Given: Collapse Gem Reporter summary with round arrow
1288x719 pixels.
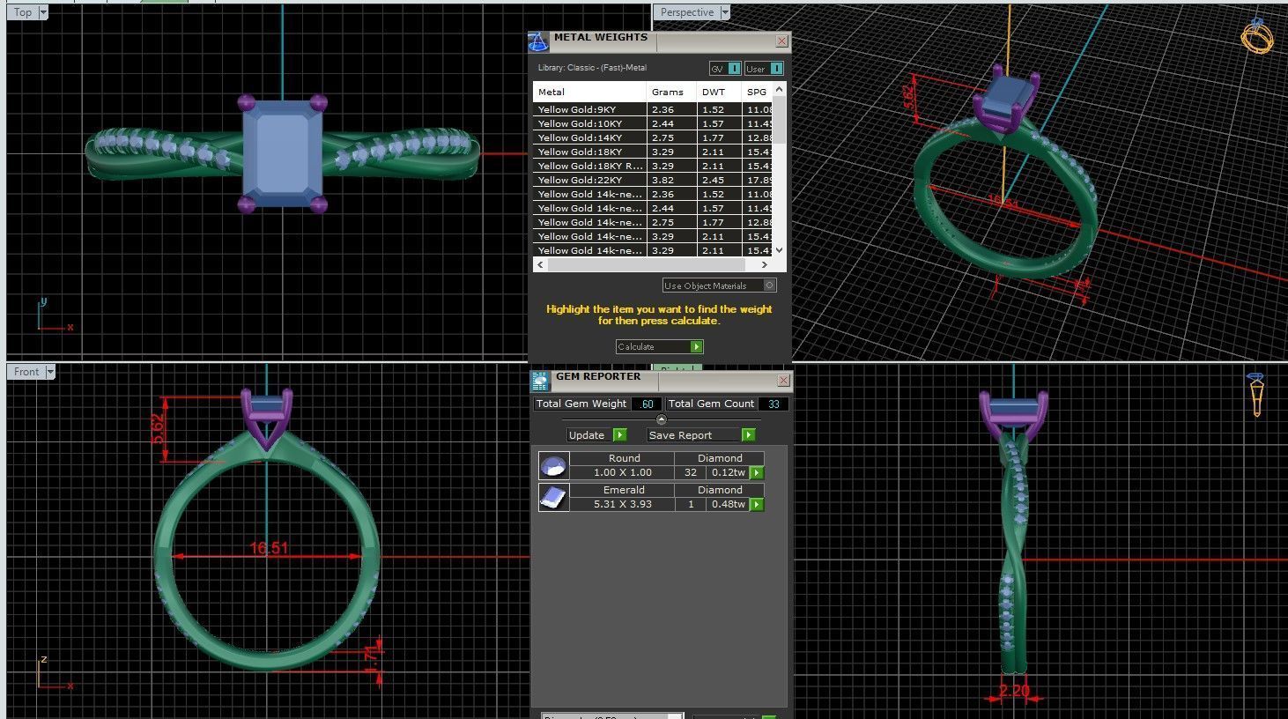Looking at the screenshot, I should pos(662,419).
